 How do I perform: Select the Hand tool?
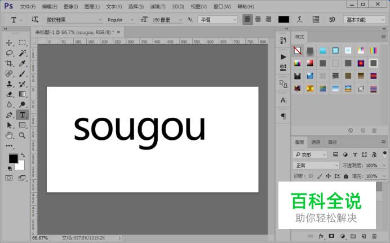(x=9, y=135)
